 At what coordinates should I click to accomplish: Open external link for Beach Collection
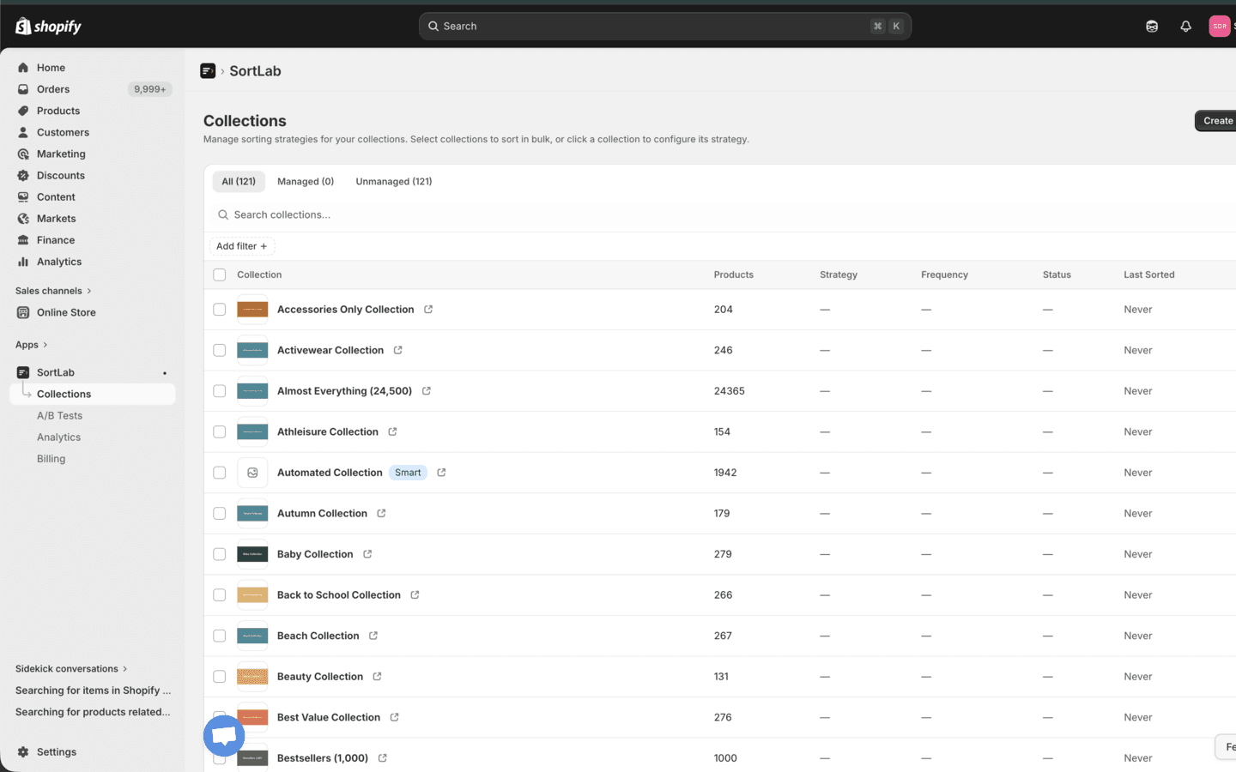coord(373,636)
